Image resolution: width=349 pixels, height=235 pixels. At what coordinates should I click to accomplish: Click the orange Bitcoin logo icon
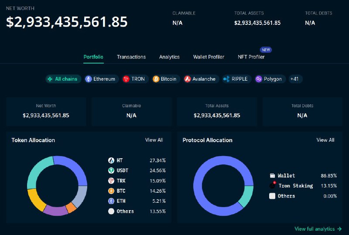coord(156,79)
